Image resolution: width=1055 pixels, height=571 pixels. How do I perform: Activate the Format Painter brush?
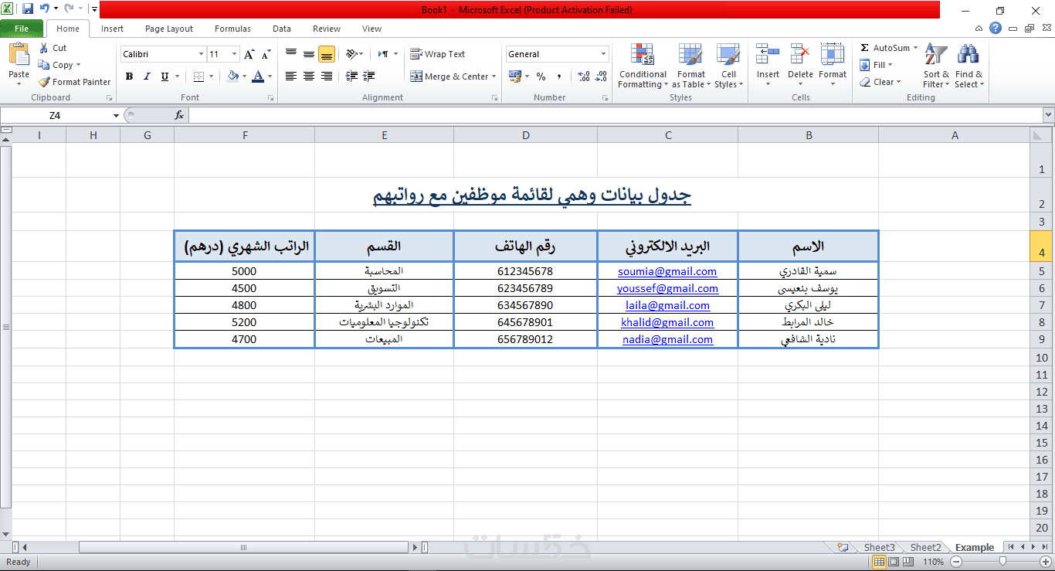[74, 82]
